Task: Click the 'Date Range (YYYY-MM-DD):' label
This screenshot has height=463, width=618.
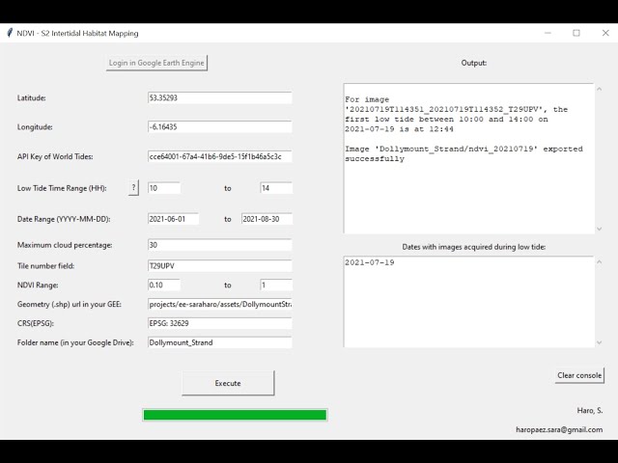Action: point(64,219)
